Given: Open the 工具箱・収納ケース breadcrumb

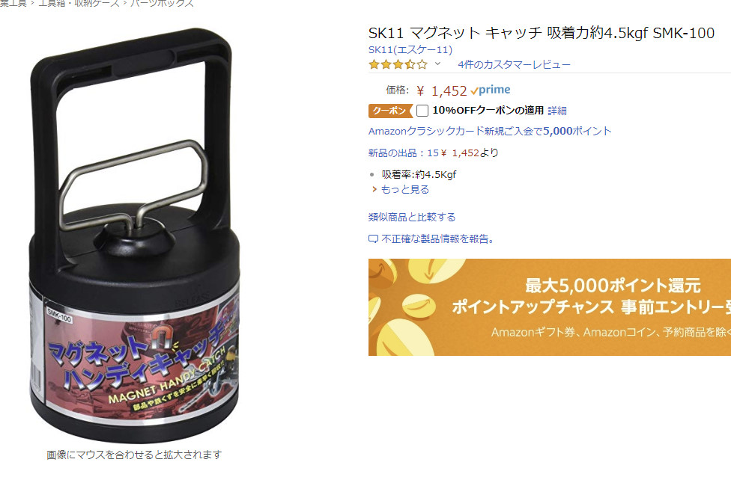Looking at the screenshot, I should (79, 3).
